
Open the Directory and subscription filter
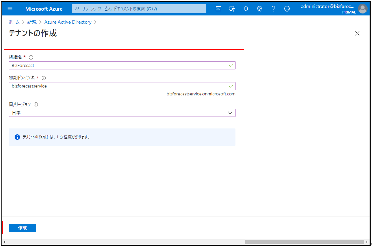pyautogui.click(x=232, y=9)
